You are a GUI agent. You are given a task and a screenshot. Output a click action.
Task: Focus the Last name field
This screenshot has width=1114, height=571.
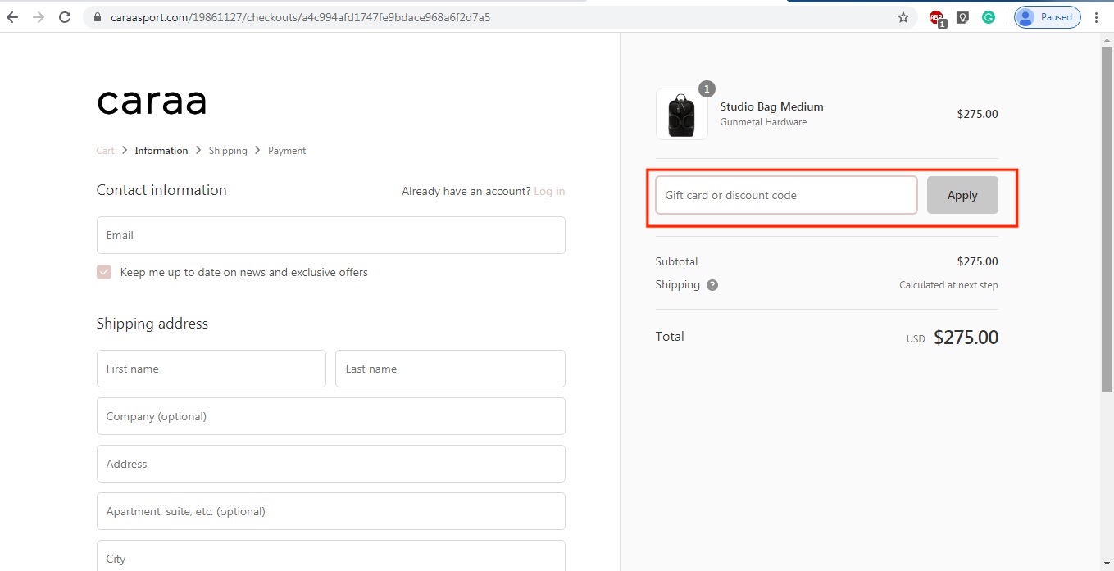click(451, 369)
